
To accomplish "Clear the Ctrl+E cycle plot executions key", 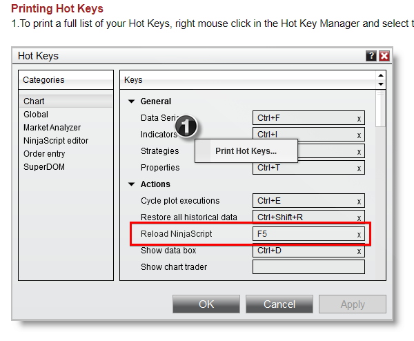I will (359, 202).
